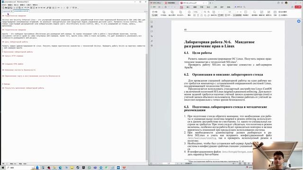303x170 pixels.
Task: Click PDF heading '6.2. Организация и описание лабораторного стенда'
Action: pyautogui.click(x=223, y=75)
